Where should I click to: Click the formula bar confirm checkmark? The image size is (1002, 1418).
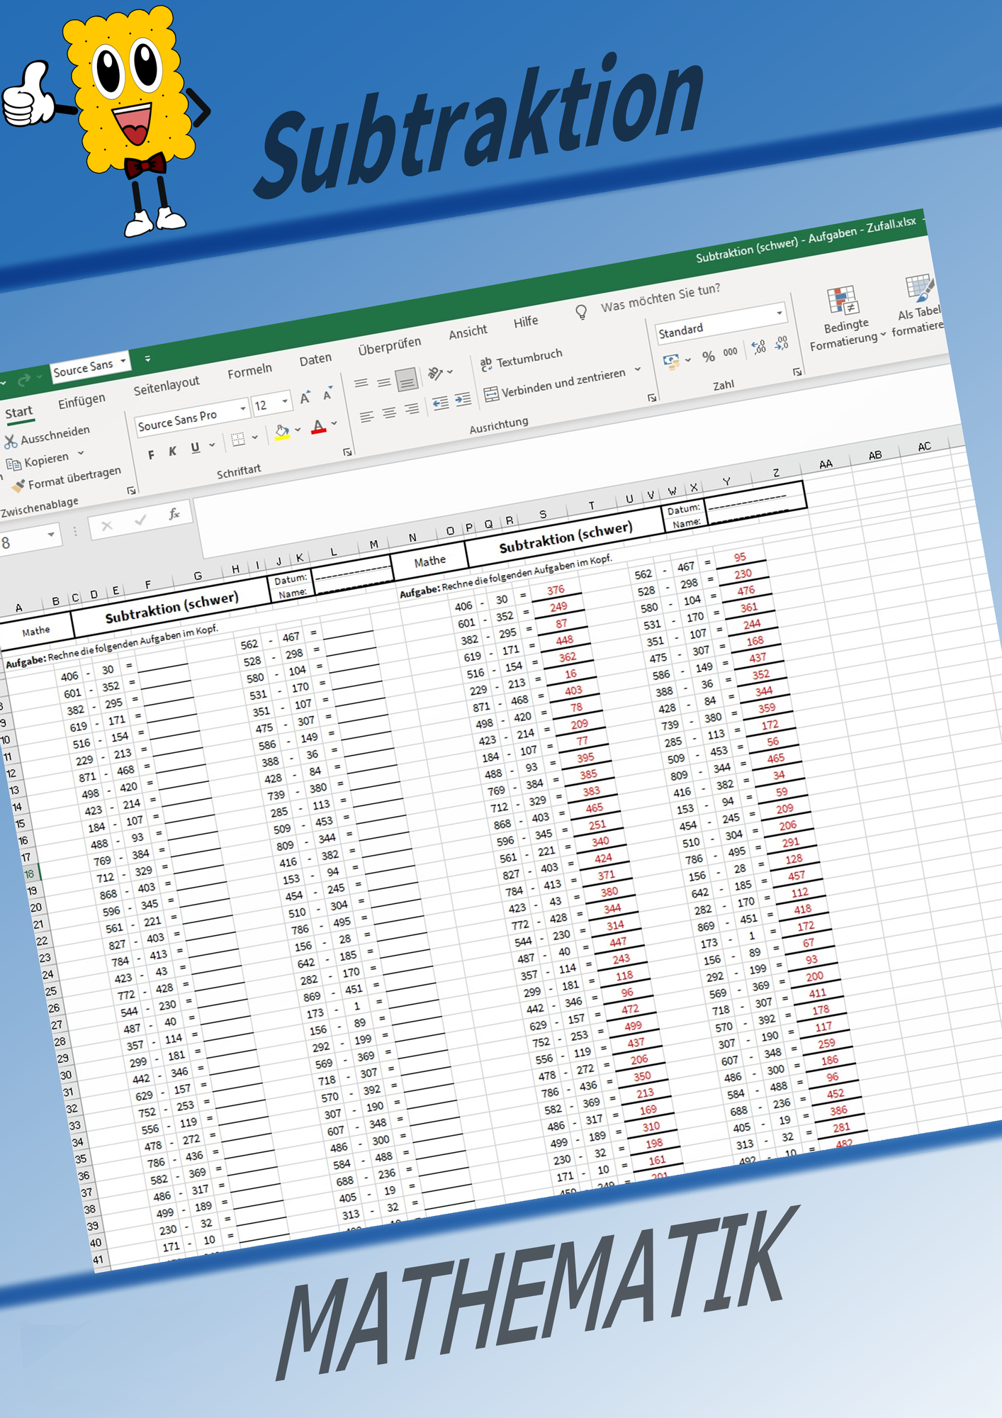140,520
